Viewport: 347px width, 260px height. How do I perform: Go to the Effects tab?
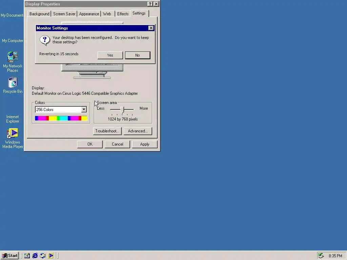123,14
